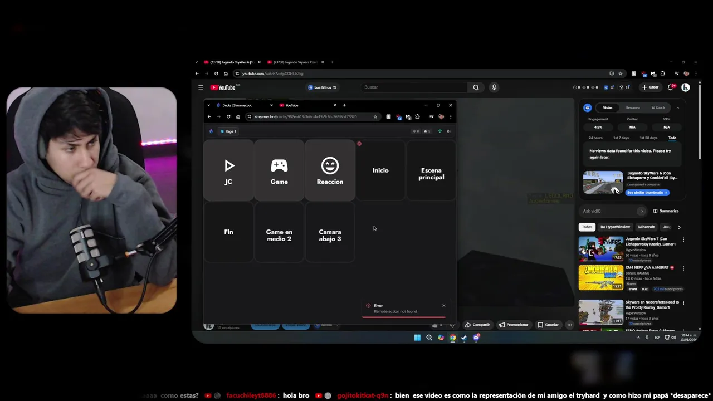713x401 pixels.
Task: Start voice search with microphone icon
Action: point(494,87)
